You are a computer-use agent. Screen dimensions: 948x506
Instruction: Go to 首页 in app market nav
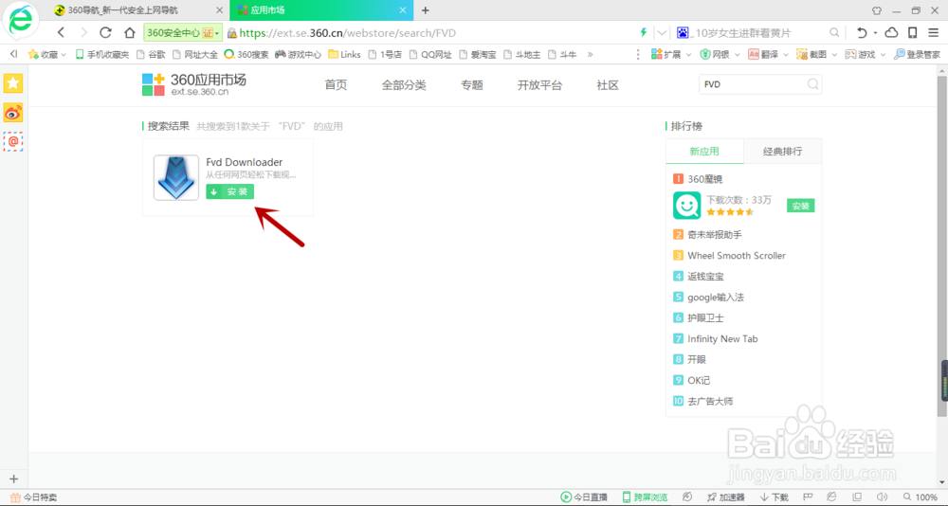point(336,85)
